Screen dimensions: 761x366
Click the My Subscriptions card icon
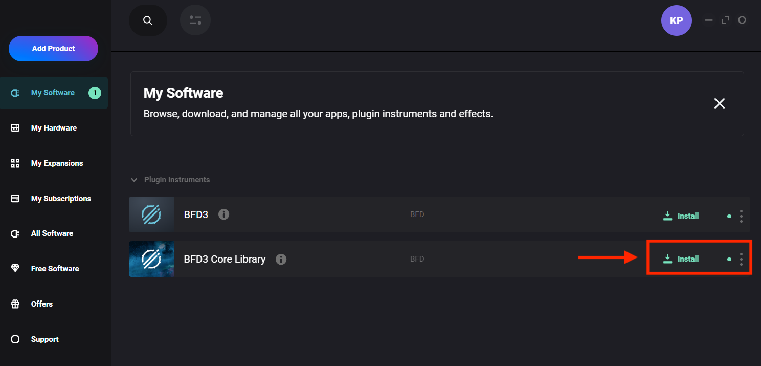(15, 199)
